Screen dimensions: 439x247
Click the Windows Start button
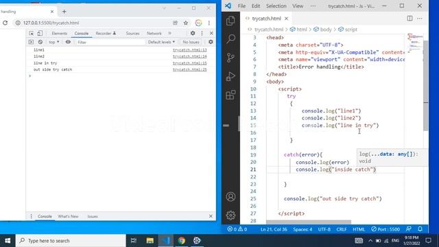(8, 241)
